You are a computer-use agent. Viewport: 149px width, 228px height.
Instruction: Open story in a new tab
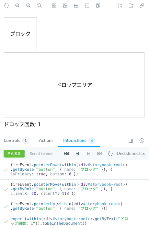[x=131, y=6]
